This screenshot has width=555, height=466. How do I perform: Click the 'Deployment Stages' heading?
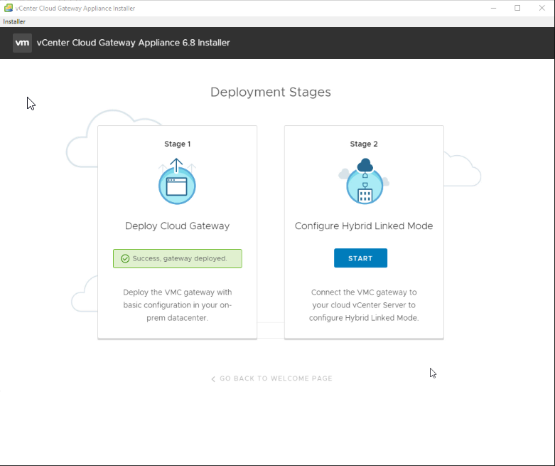click(271, 92)
